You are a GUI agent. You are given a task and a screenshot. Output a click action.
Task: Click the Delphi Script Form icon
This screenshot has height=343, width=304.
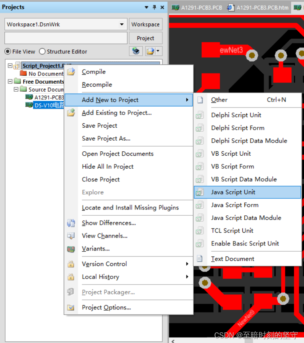(x=200, y=128)
